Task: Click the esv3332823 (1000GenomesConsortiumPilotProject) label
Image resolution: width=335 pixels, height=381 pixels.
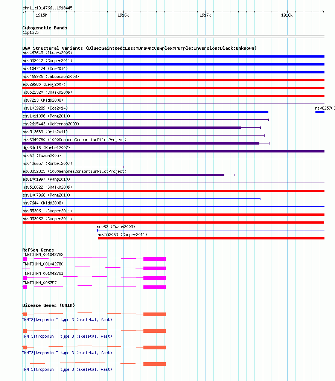Action: point(75,171)
